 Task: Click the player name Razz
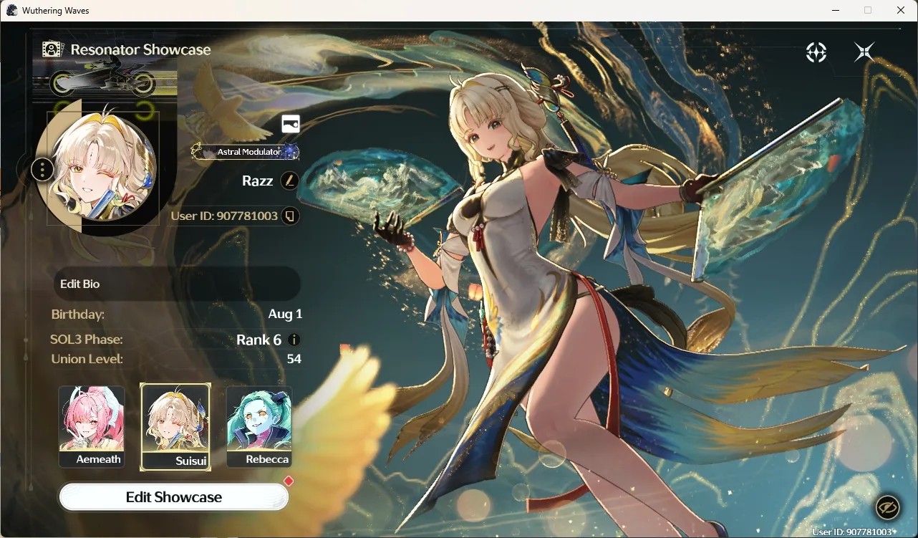tap(257, 181)
